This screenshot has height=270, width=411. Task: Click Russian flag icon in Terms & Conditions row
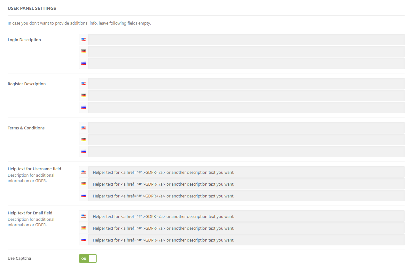coord(83,151)
